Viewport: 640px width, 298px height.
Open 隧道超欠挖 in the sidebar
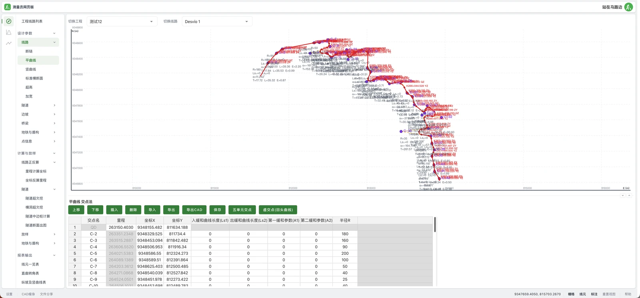[34, 198]
